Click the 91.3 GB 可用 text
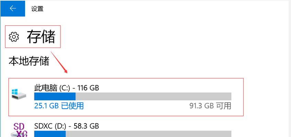The image size is (291, 137). click(210, 106)
